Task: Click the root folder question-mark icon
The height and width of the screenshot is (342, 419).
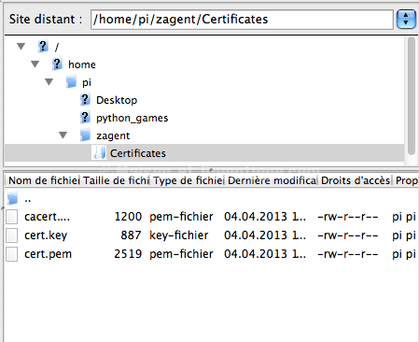Action: tap(43, 47)
